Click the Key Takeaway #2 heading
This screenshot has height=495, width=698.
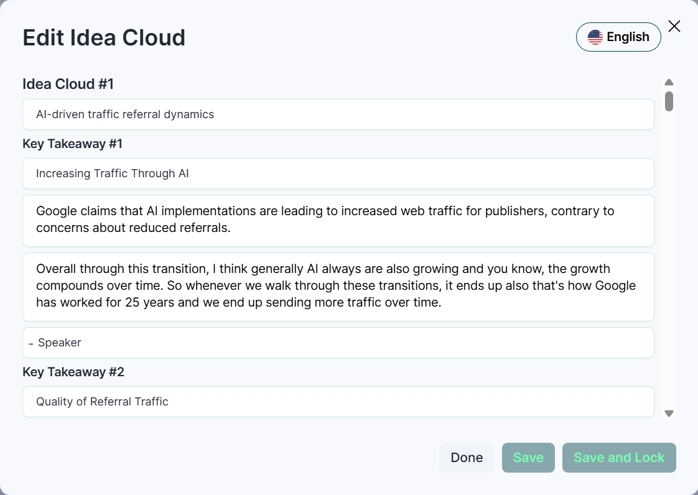click(73, 372)
